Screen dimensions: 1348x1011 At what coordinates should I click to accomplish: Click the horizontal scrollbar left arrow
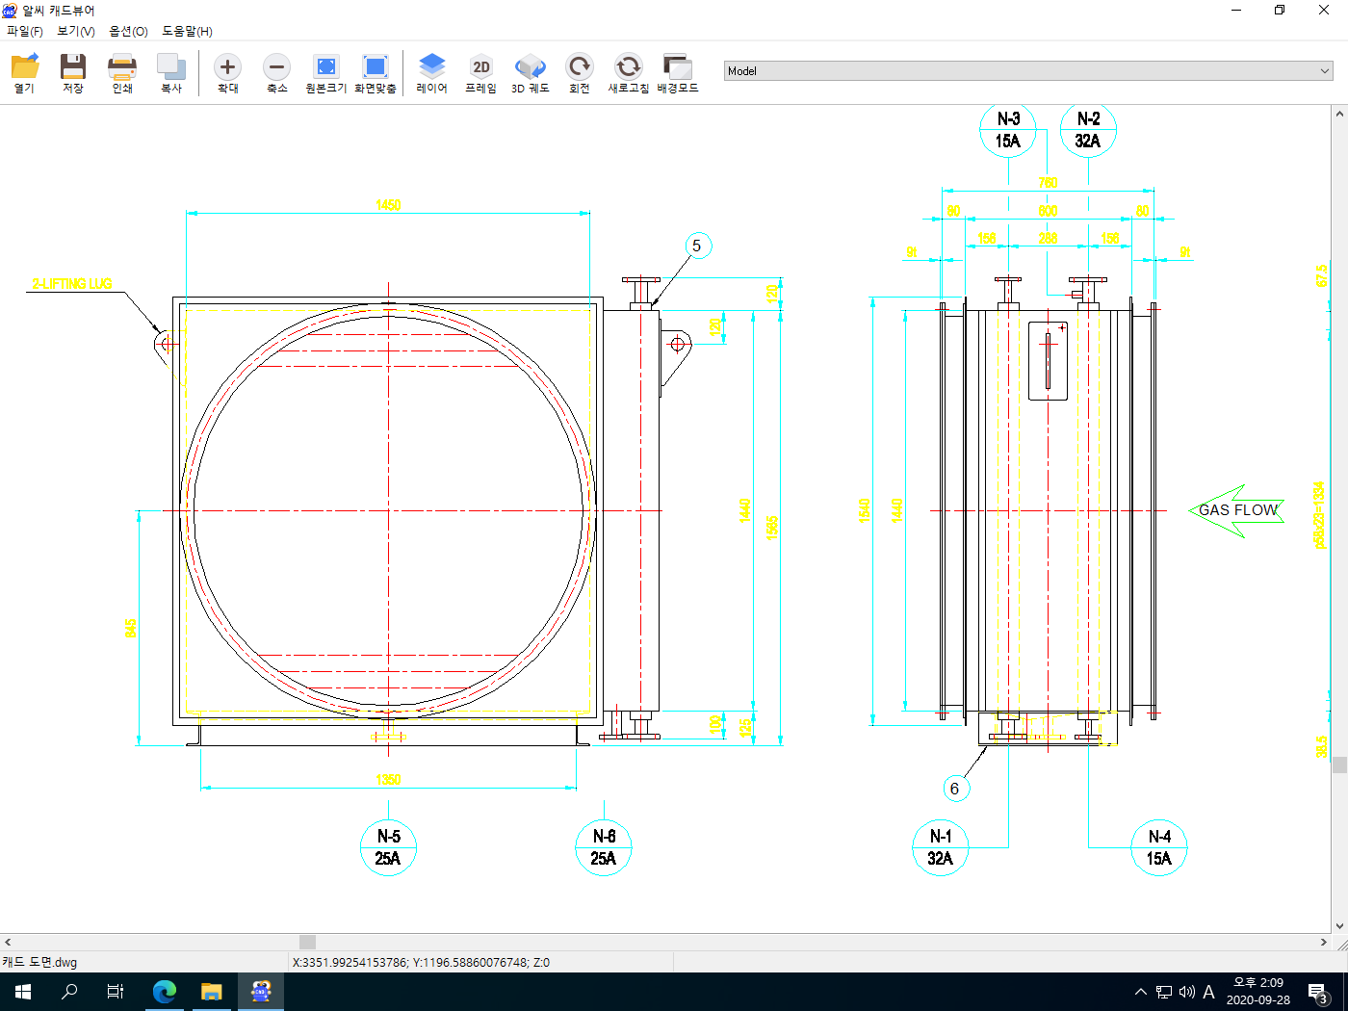click(x=8, y=942)
